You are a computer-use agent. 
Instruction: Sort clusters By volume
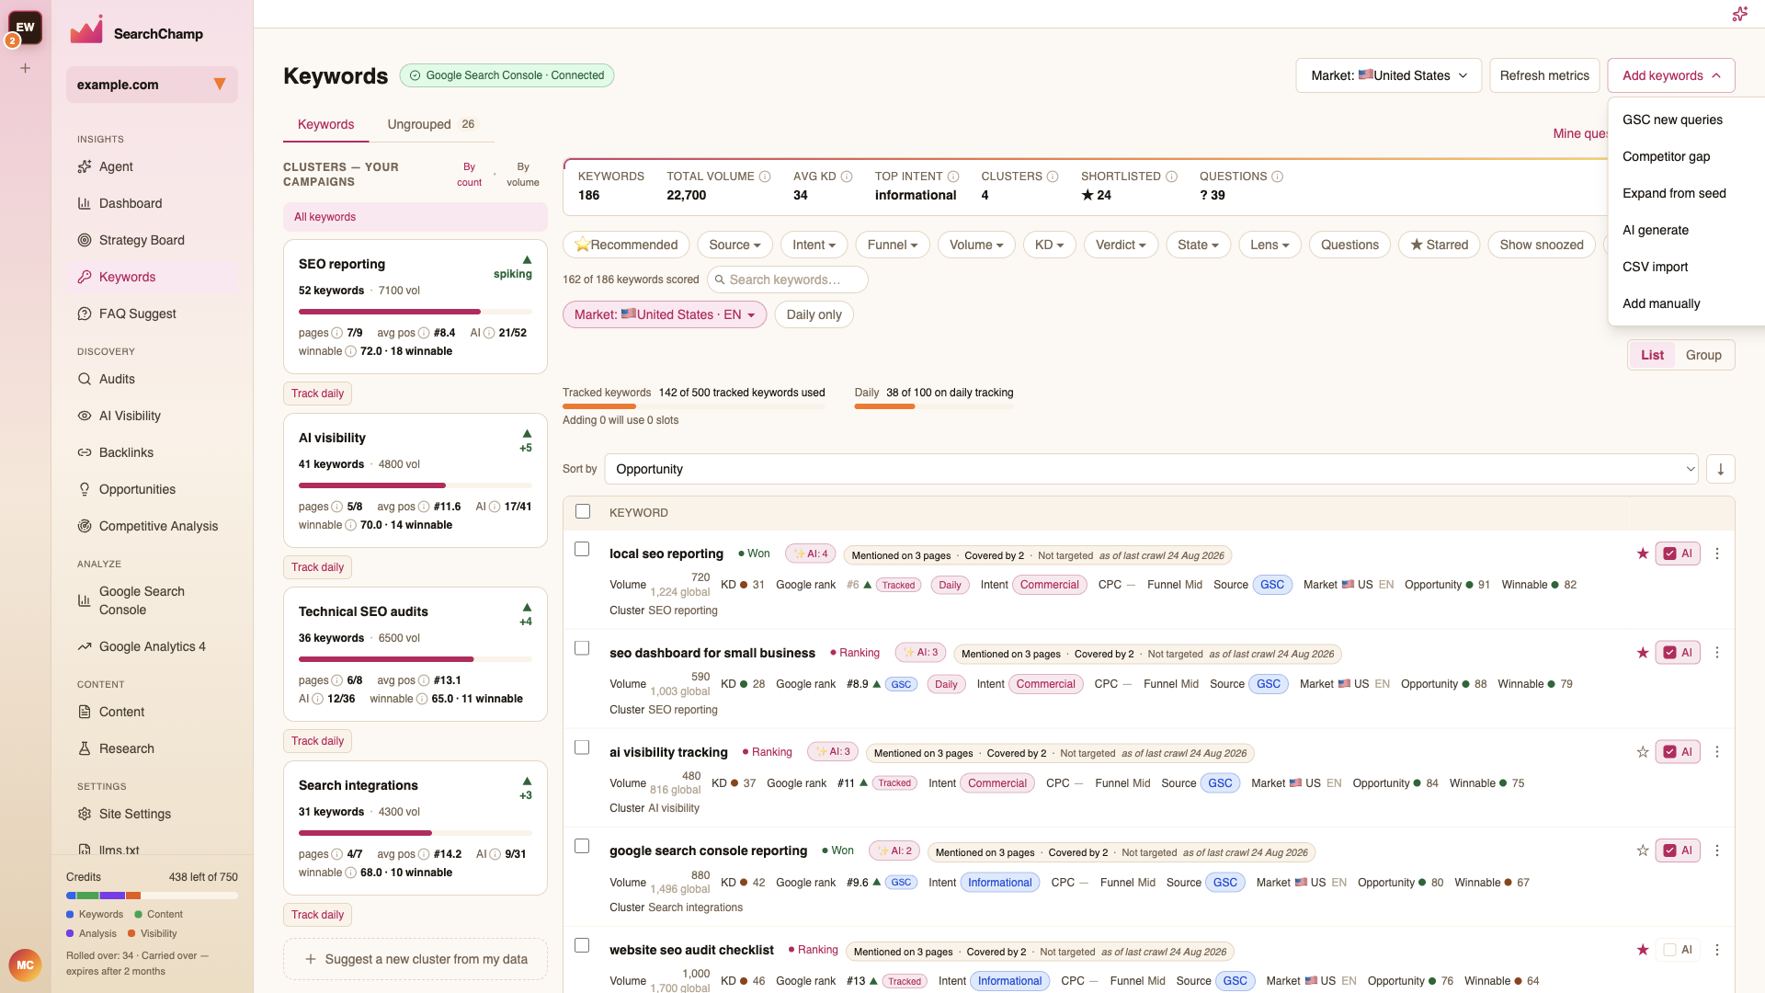click(522, 175)
